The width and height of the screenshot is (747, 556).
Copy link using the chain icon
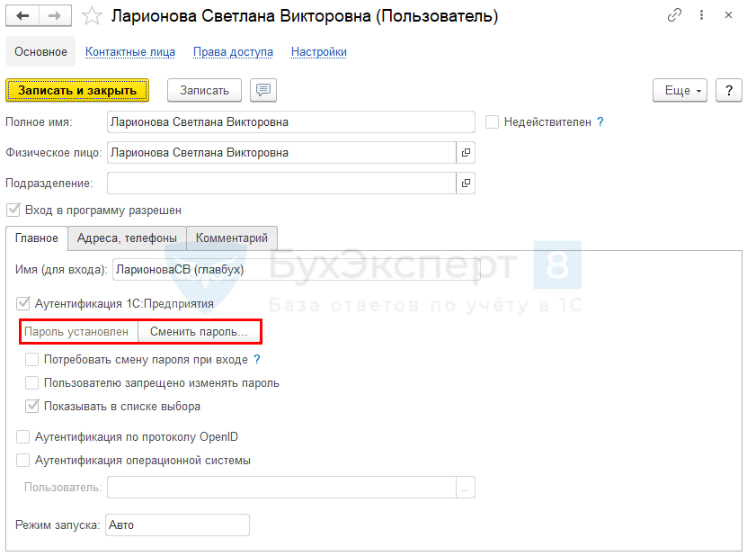coord(674,15)
